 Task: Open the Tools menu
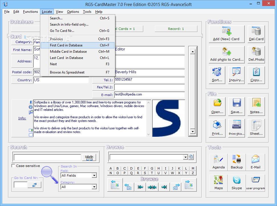pos(87,12)
